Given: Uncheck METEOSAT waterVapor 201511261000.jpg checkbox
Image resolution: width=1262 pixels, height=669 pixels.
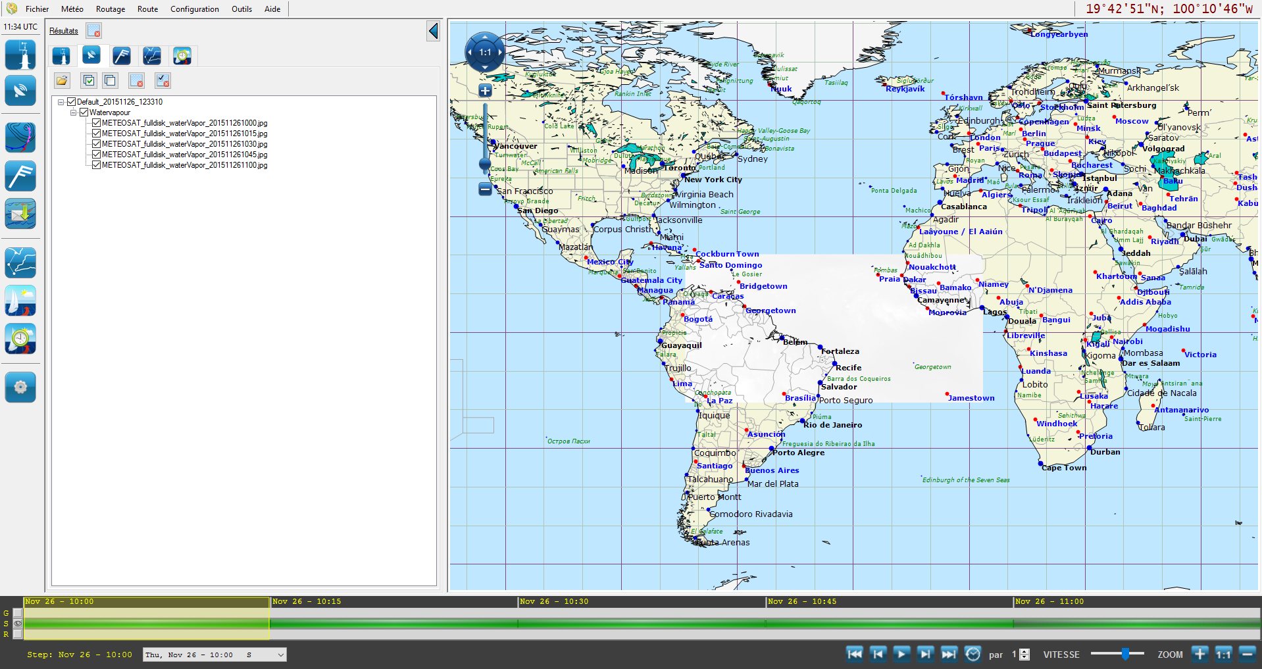Looking at the screenshot, I should tap(96, 123).
